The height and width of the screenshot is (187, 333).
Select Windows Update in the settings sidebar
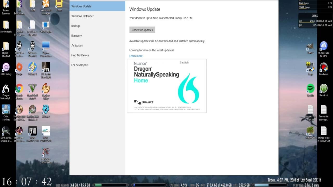point(97,6)
